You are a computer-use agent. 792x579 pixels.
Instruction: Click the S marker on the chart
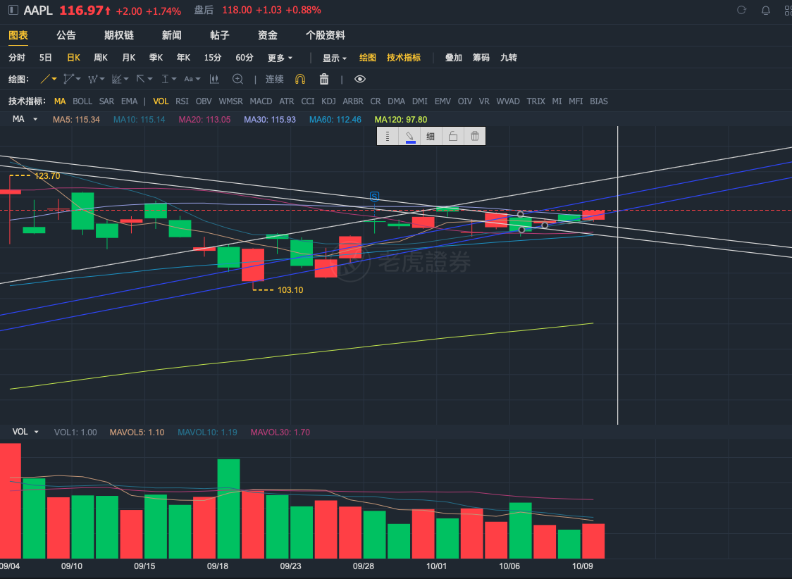point(374,197)
